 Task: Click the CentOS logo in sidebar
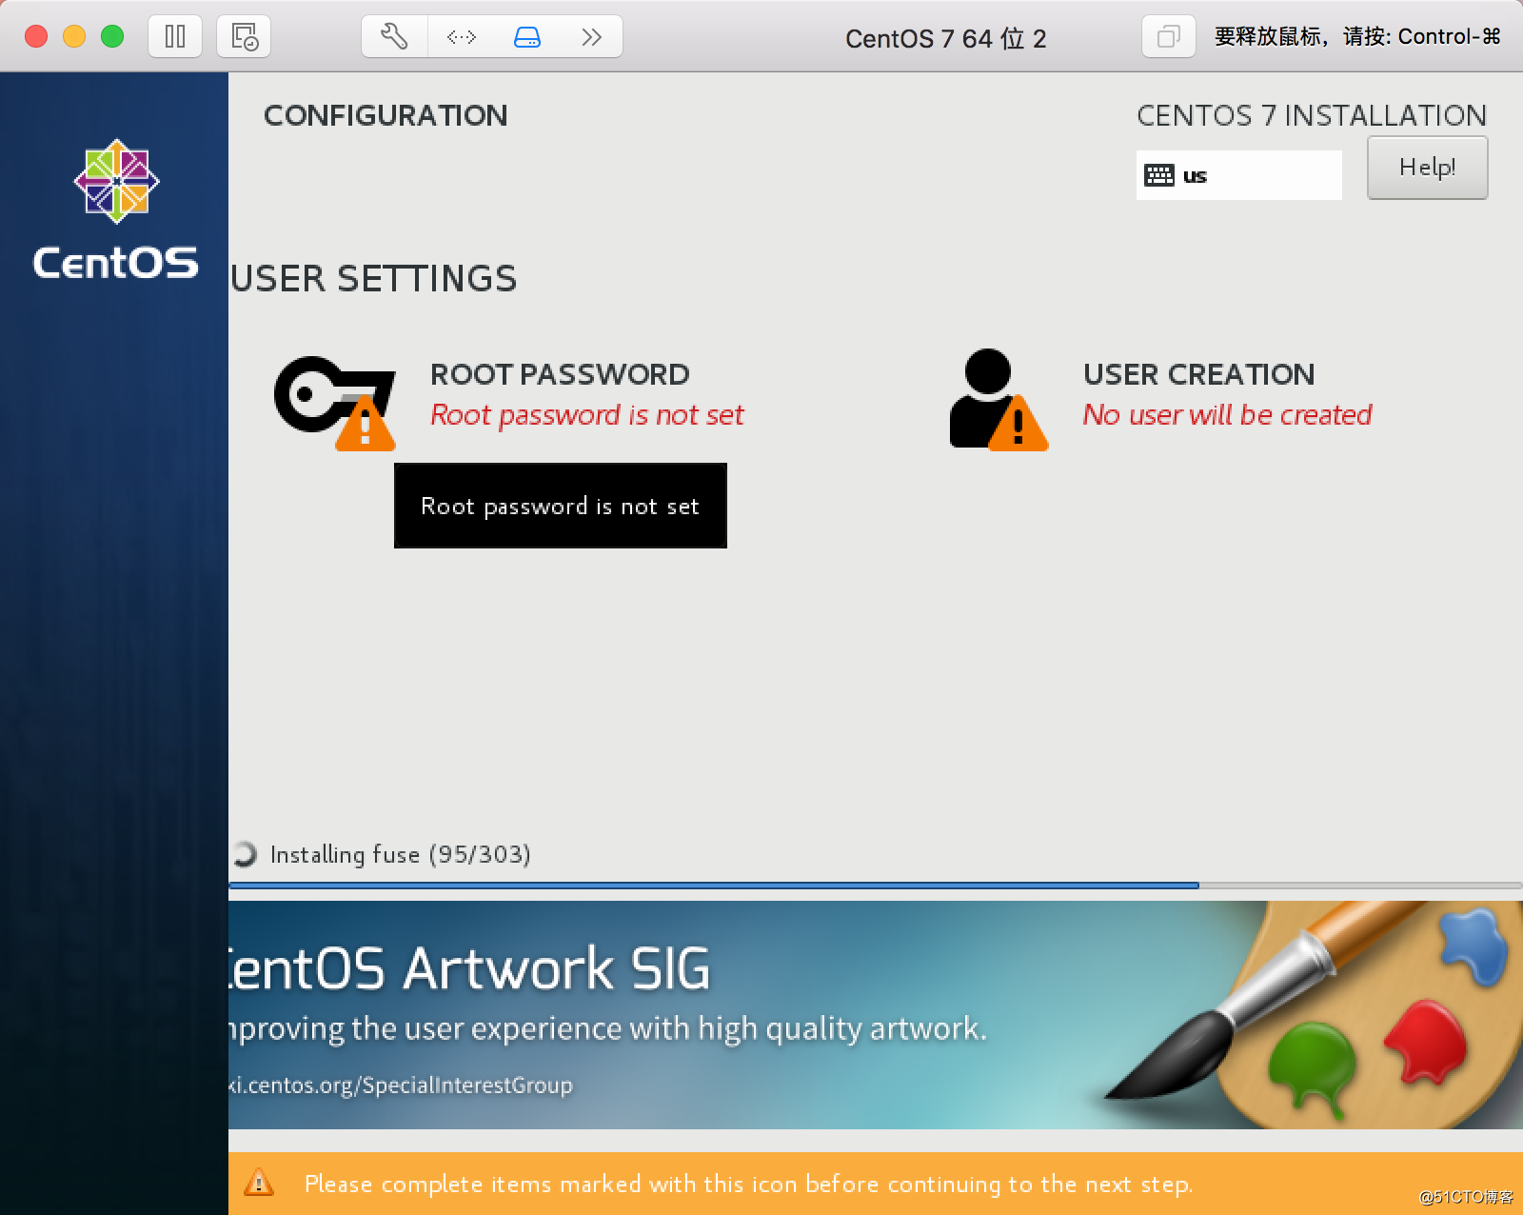tap(116, 210)
